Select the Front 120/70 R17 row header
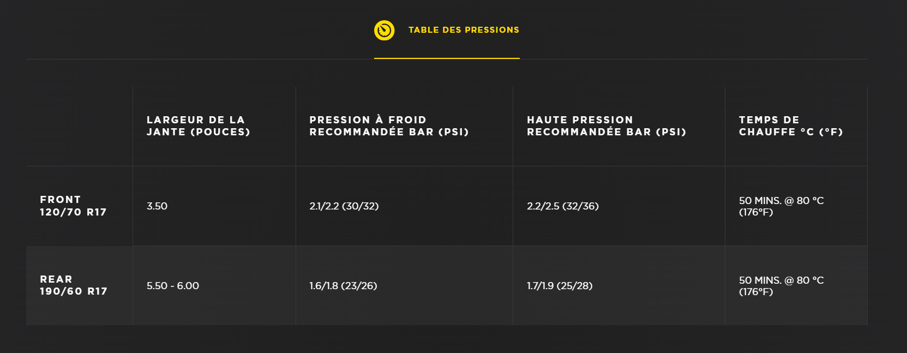Screen dimensions: 907x353 pos(73,206)
